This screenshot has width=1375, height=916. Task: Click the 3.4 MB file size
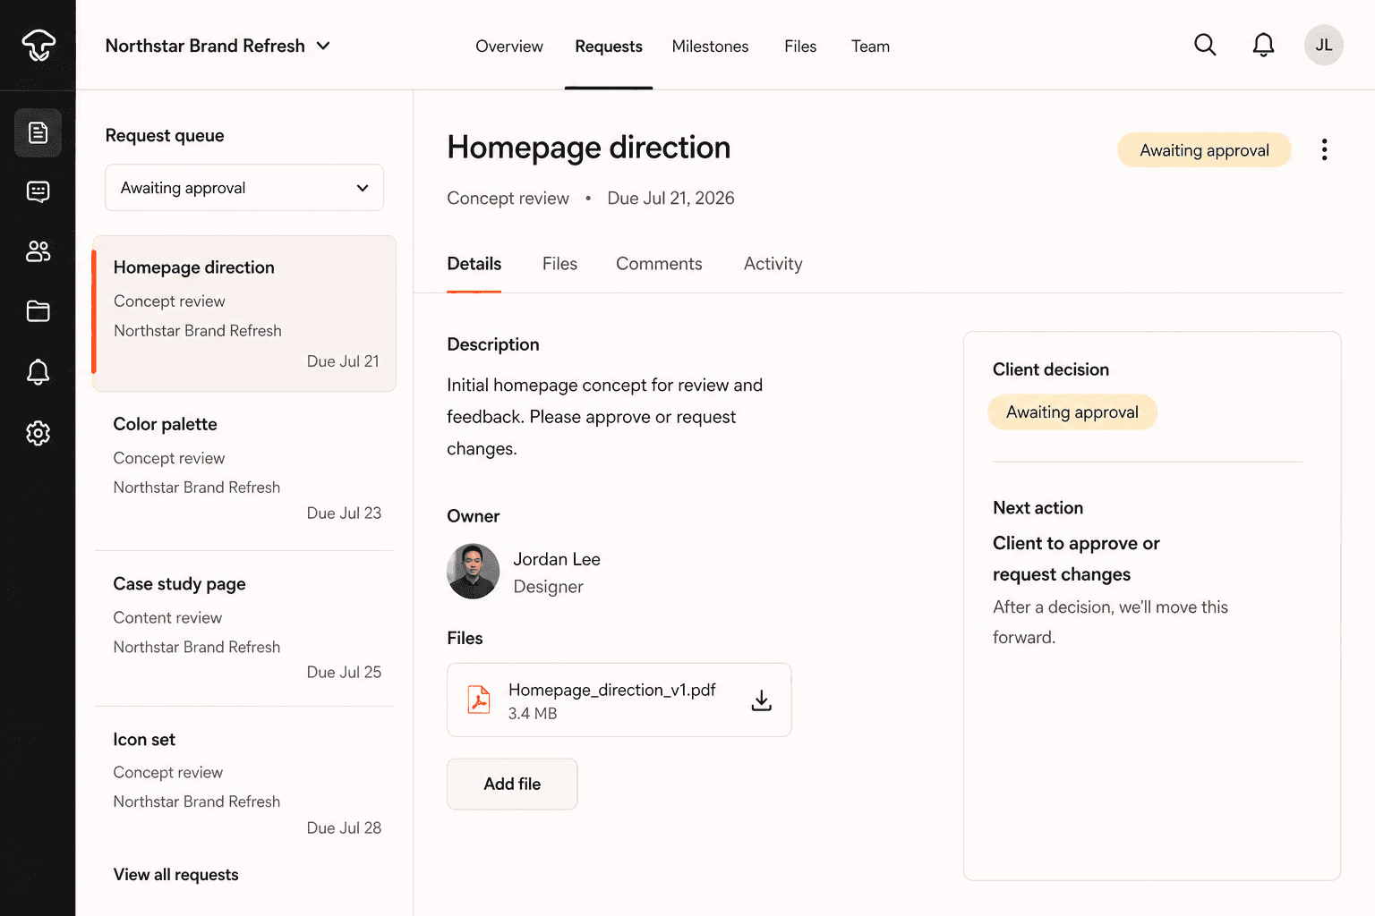533,714
